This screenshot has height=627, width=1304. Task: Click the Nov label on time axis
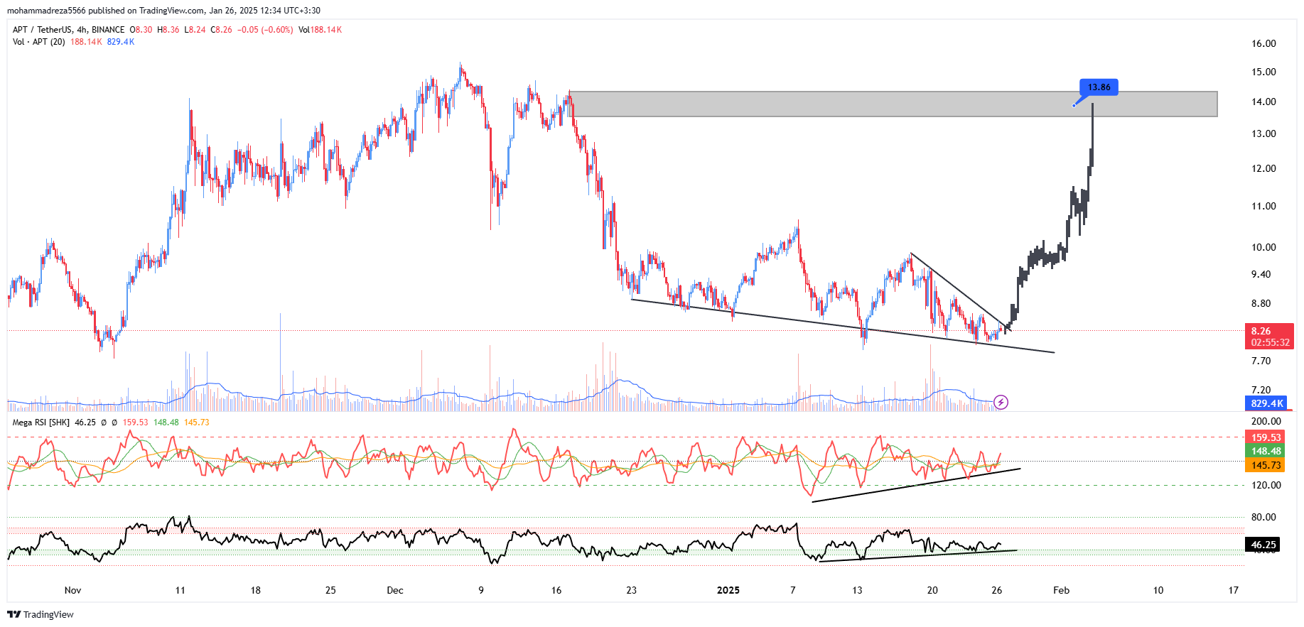72,590
